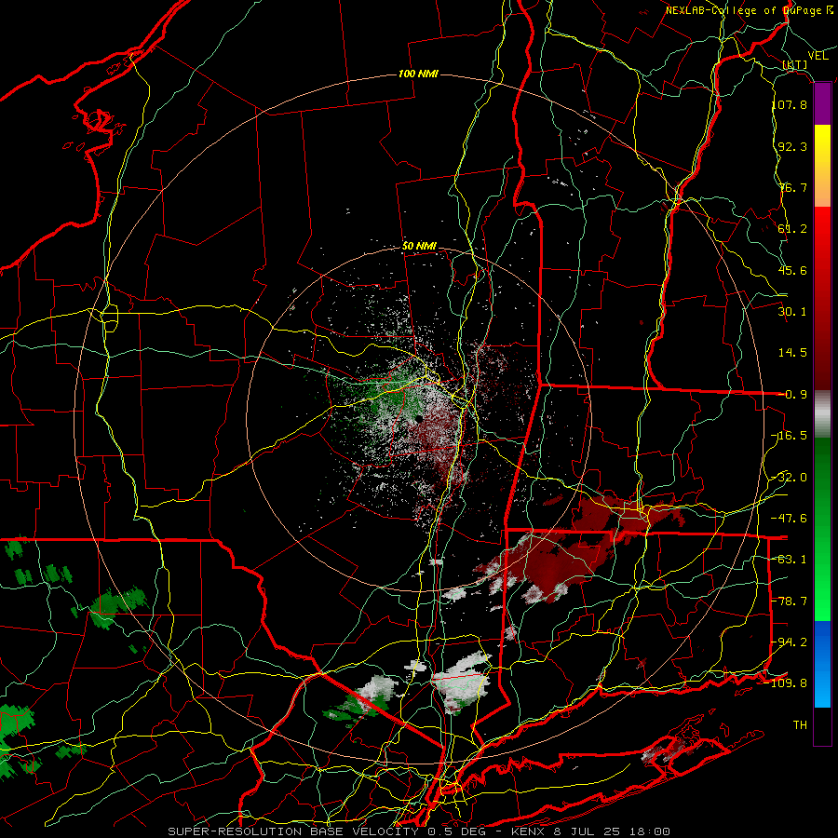The image size is (838, 838).
Task: Click the [KT] units label
Action: (795, 64)
